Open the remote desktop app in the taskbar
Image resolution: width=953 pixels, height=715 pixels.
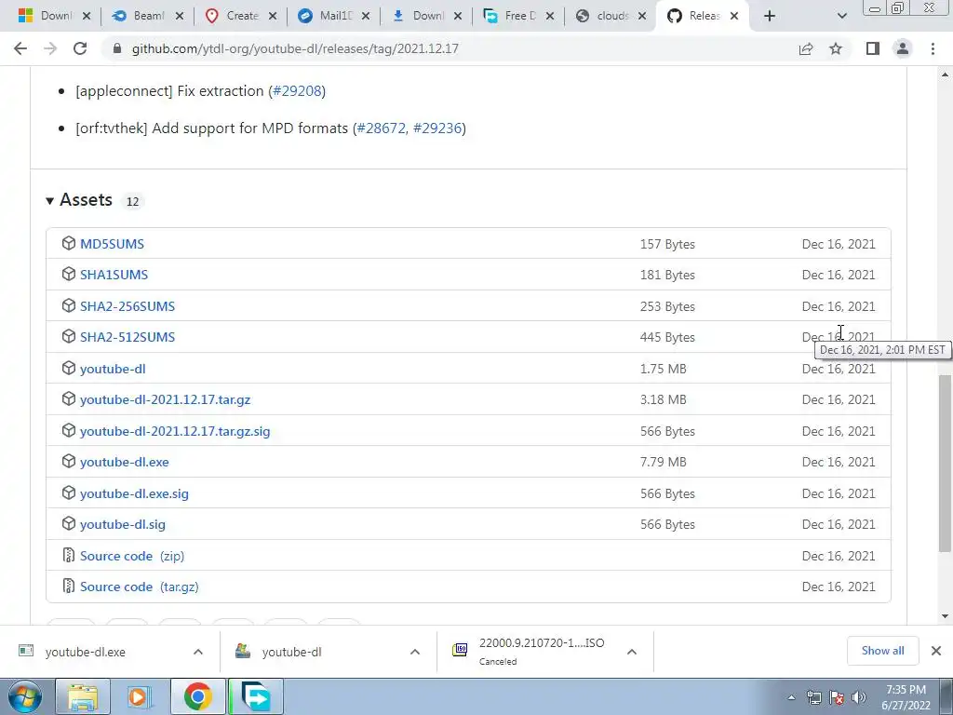point(256,696)
